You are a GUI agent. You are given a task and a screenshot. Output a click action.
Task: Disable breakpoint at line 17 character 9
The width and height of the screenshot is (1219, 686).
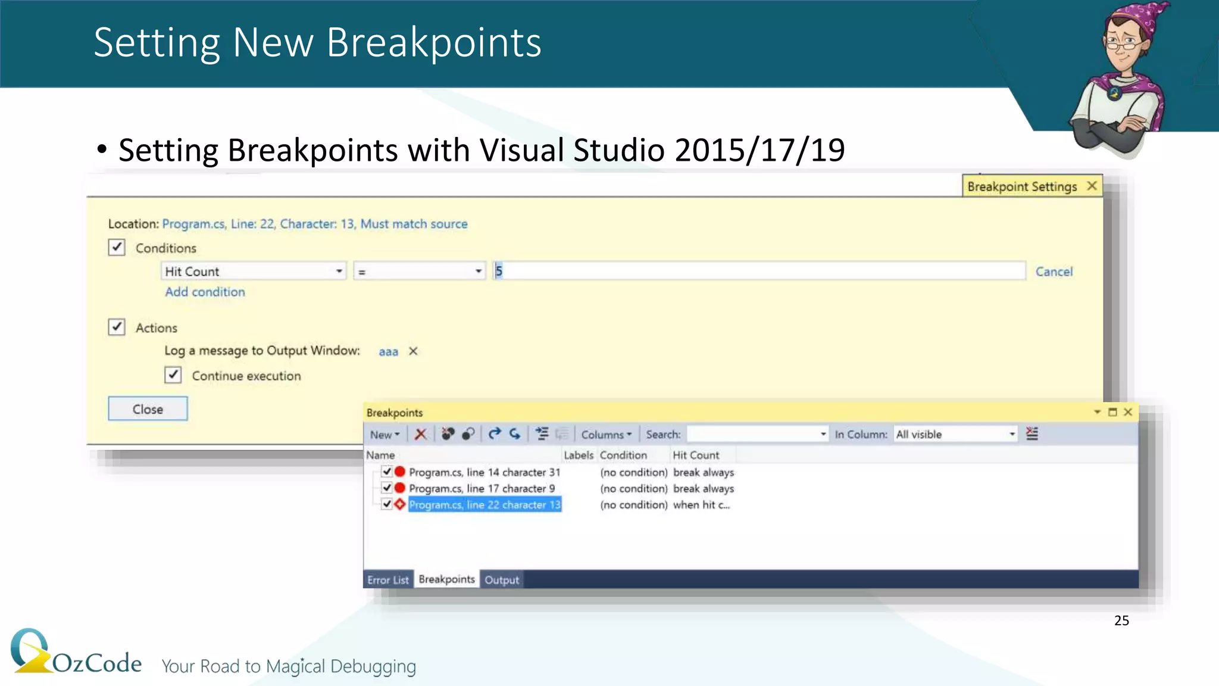pos(387,488)
